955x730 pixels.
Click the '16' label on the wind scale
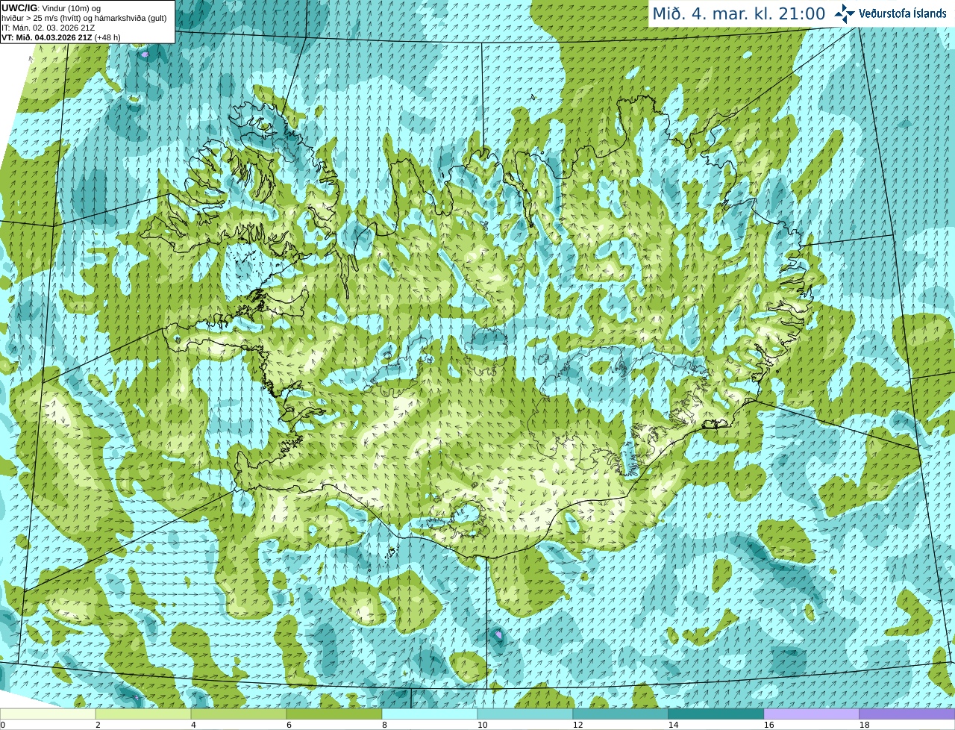coord(768,725)
